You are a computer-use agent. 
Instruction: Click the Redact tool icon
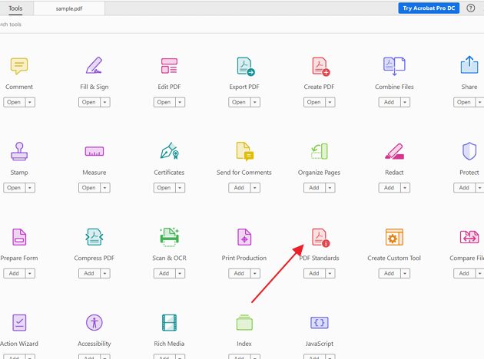click(394, 151)
